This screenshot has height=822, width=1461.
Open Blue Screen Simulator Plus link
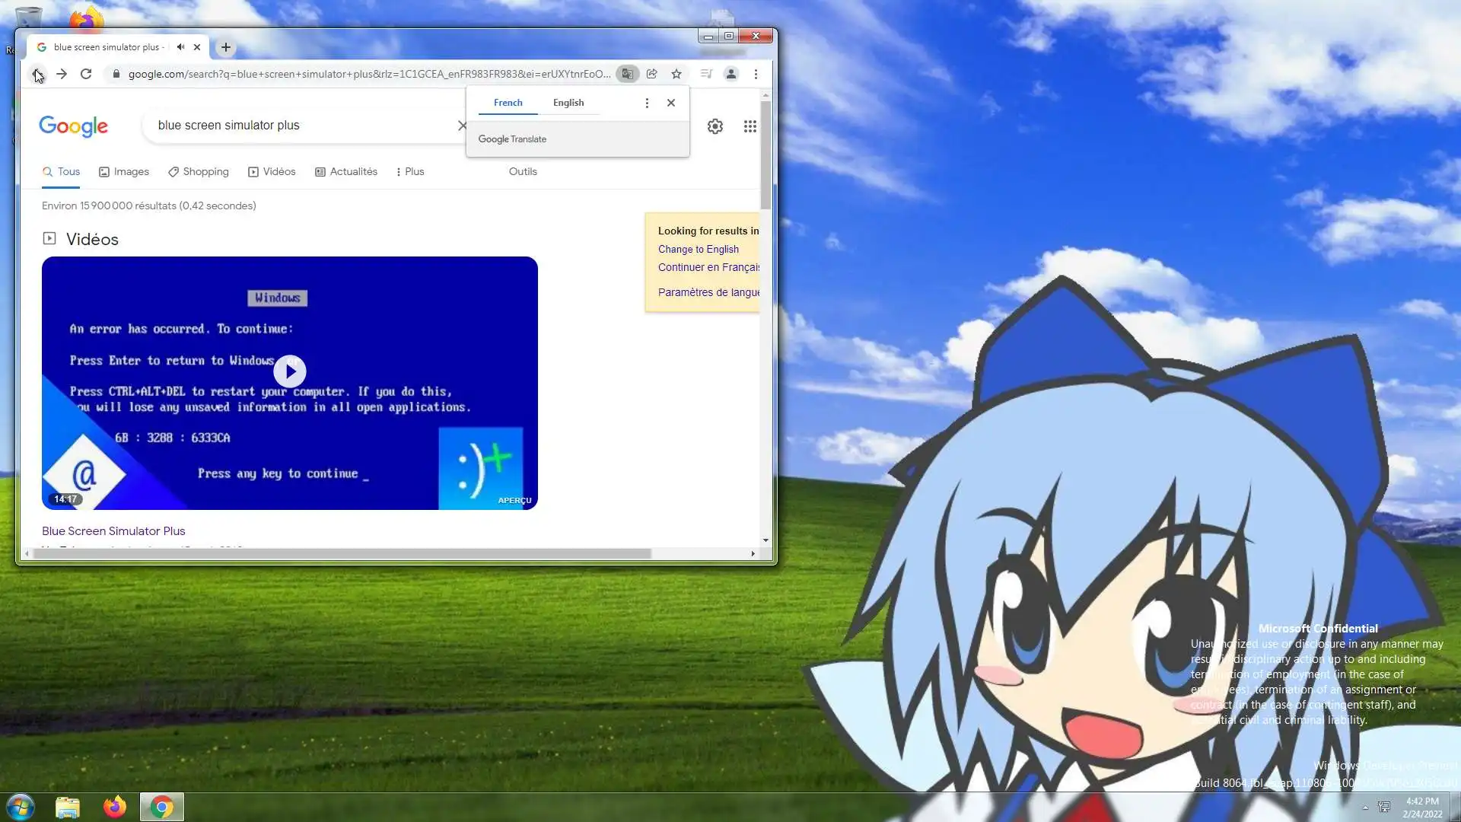coord(113,531)
